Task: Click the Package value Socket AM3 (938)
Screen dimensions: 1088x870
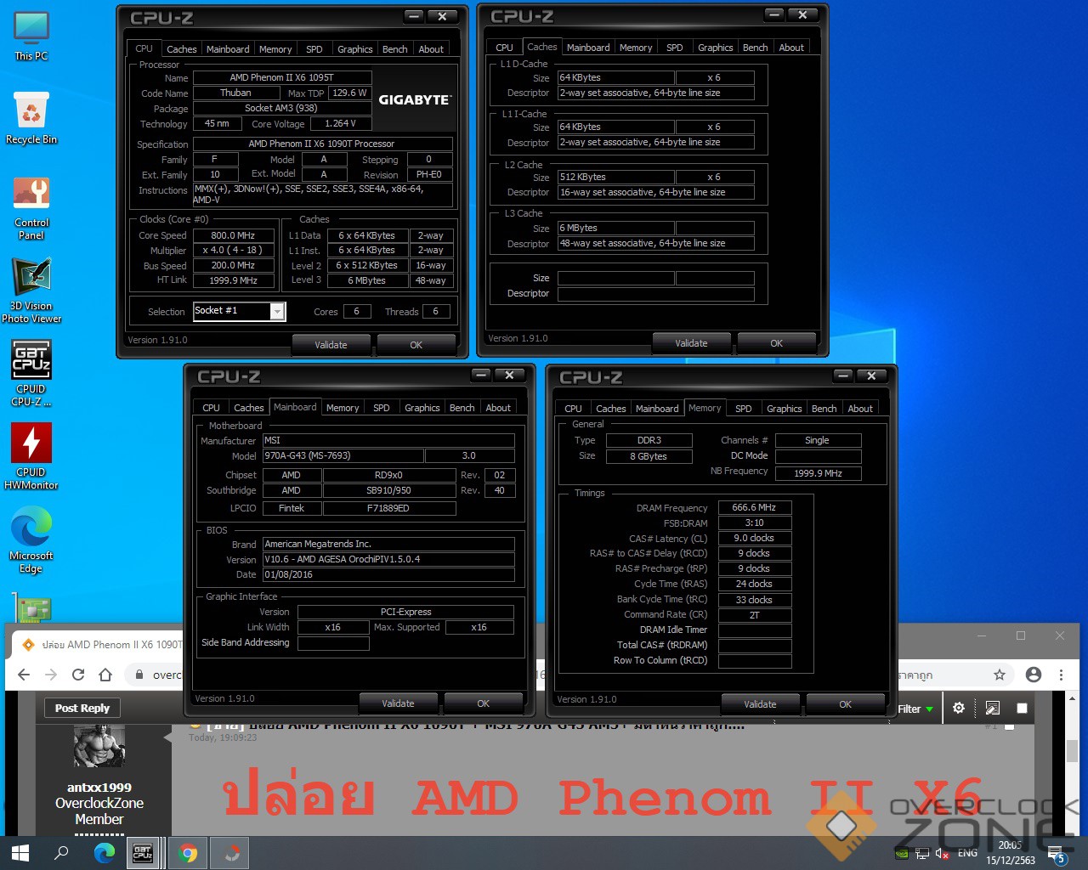Action: (x=281, y=109)
